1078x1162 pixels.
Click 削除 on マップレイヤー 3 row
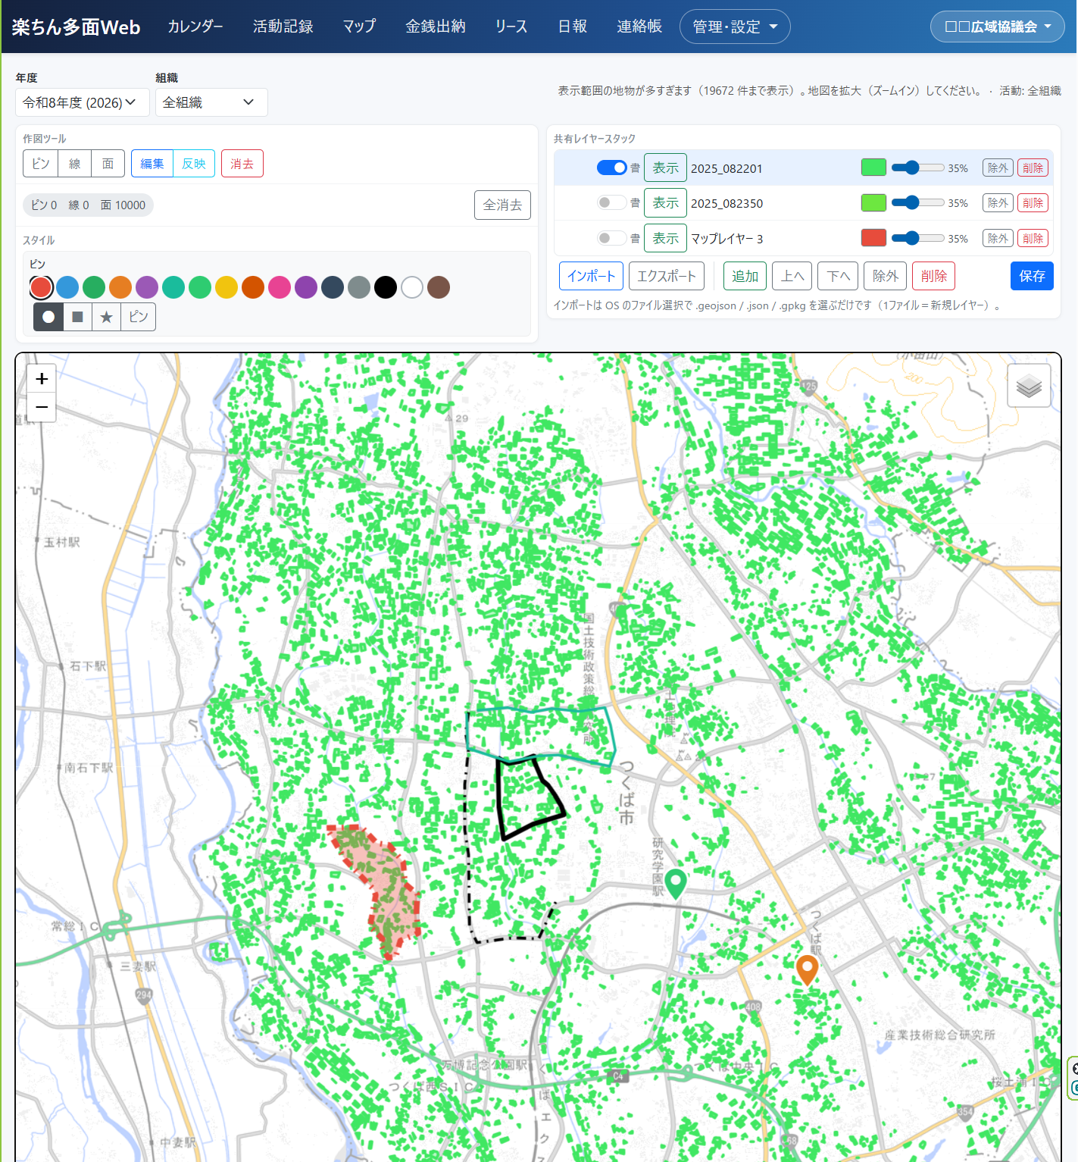point(1033,238)
